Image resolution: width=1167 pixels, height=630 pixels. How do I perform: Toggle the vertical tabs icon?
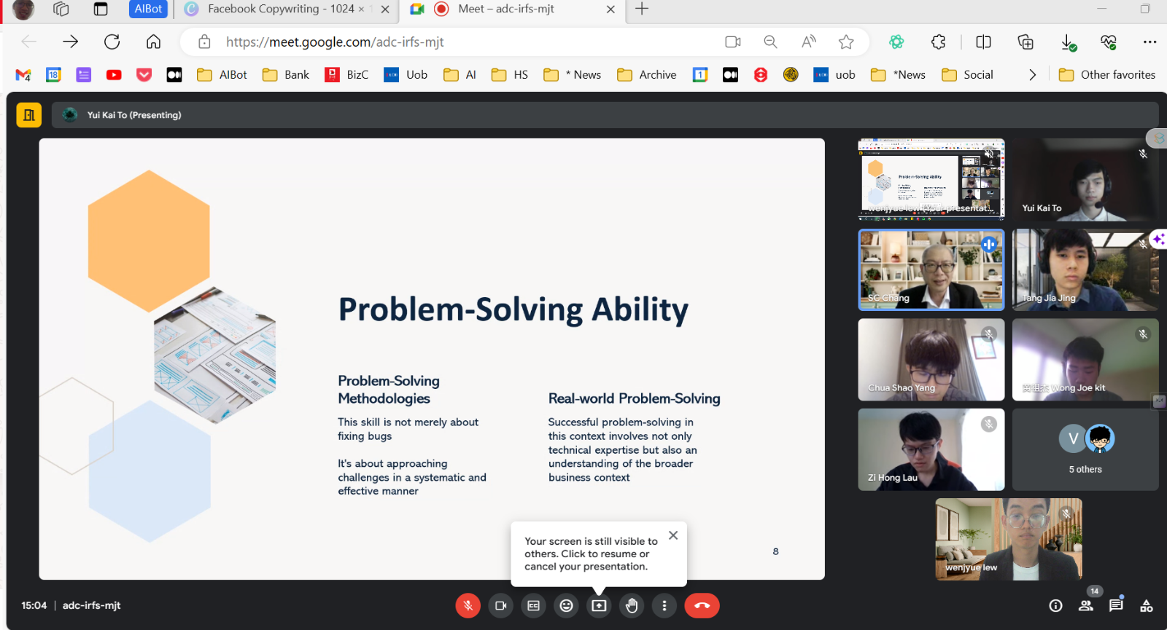pos(101,9)
